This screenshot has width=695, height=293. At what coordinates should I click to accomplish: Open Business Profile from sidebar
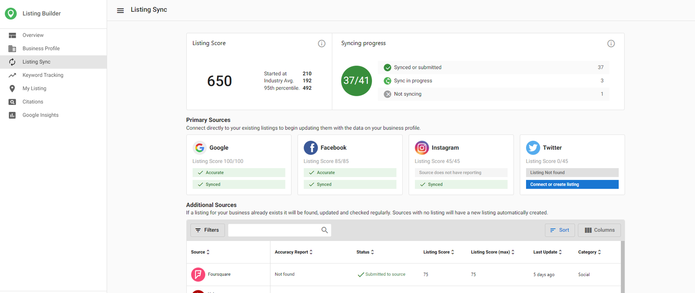coord(41,49)
